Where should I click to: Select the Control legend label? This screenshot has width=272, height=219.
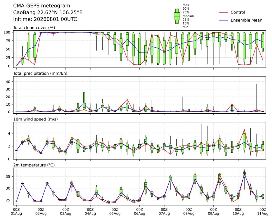click(238, 12)
